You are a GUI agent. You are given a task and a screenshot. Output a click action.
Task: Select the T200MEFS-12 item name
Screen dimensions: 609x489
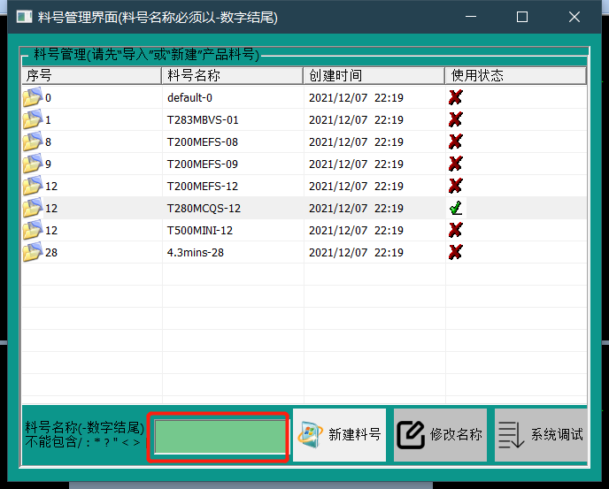pos(203,187)
